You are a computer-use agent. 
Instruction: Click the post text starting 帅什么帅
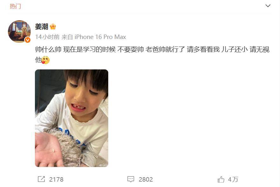pyautogui.click(x=152, y=49)
